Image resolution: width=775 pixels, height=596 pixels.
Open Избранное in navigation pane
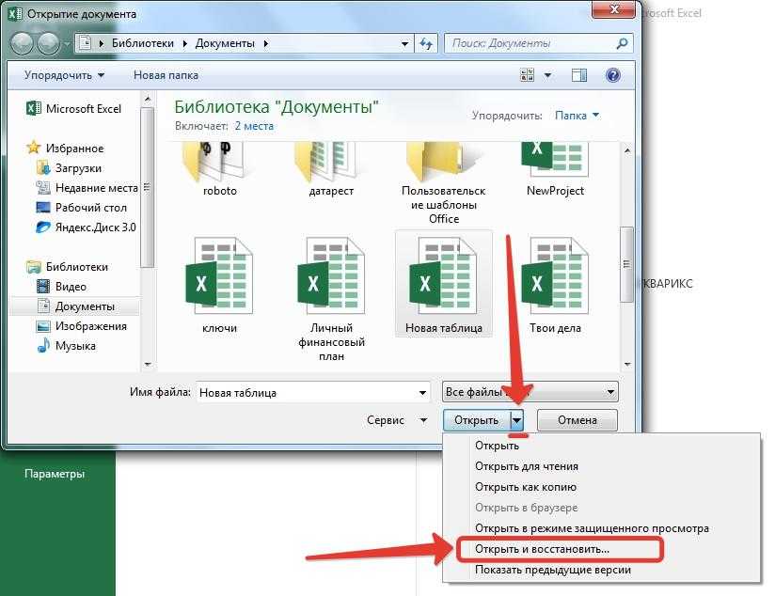tap(66, 148)
